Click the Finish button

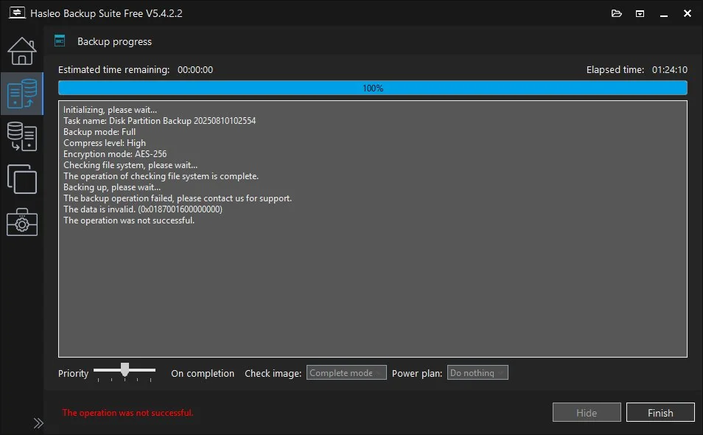[x=660, y=413]
